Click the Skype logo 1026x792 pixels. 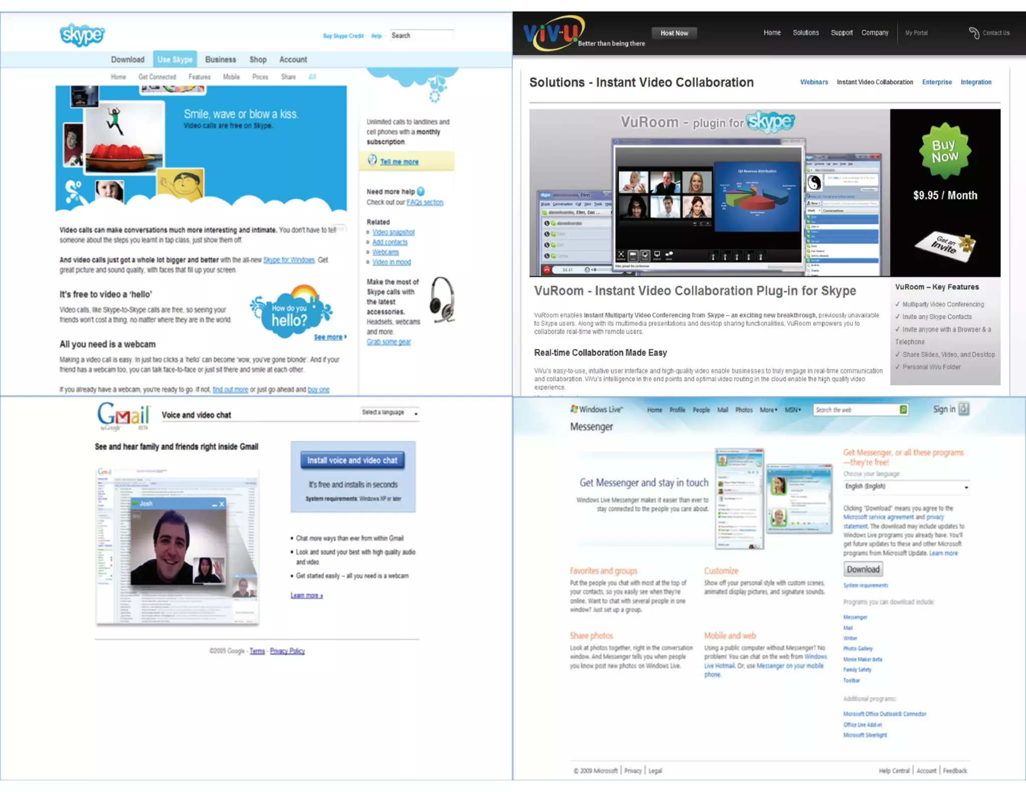tap(82, 35)
